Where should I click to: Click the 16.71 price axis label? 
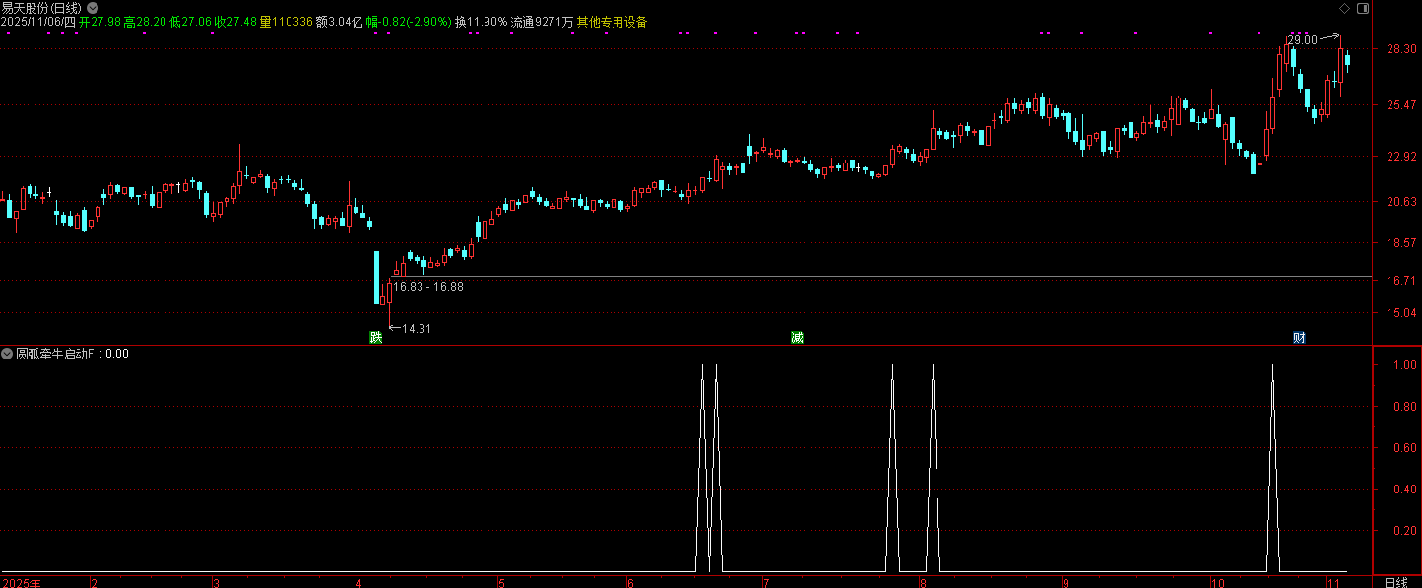(1401, 281)
